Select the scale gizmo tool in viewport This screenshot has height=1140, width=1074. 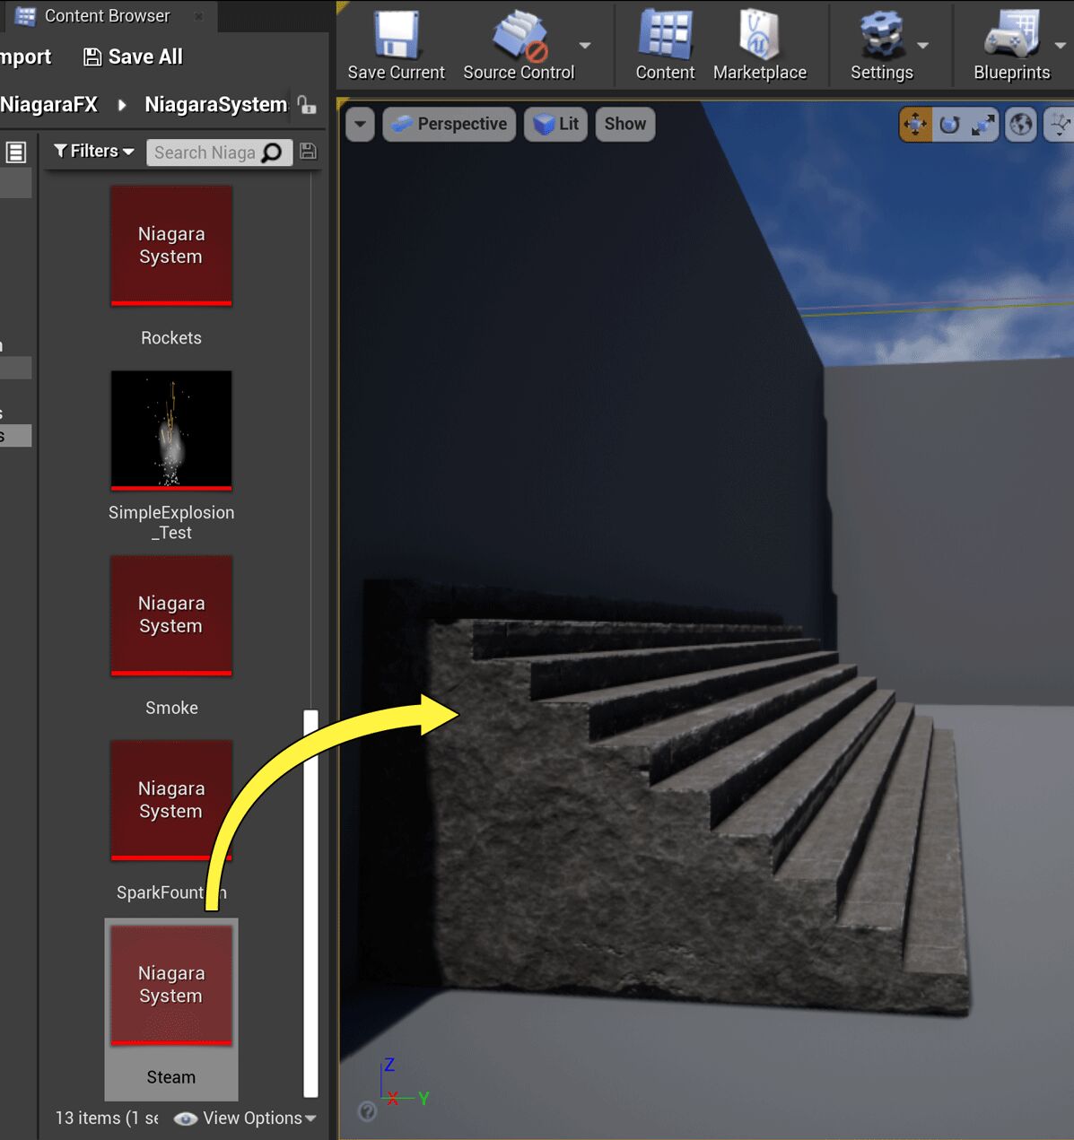[x=983, y=125]
